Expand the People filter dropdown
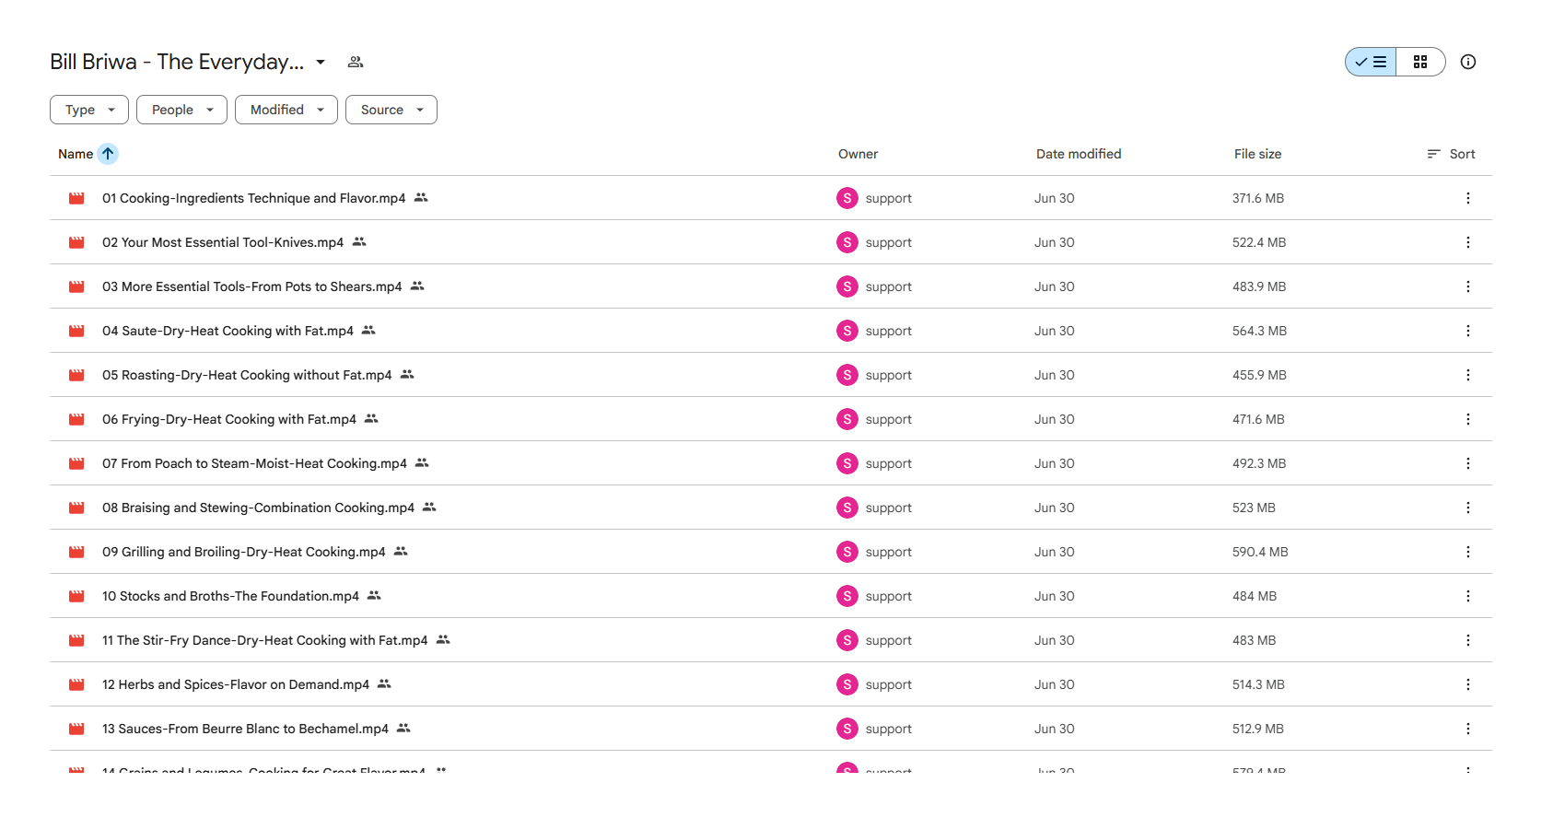This screenshot has width=1553, height=829. [181, 110]
